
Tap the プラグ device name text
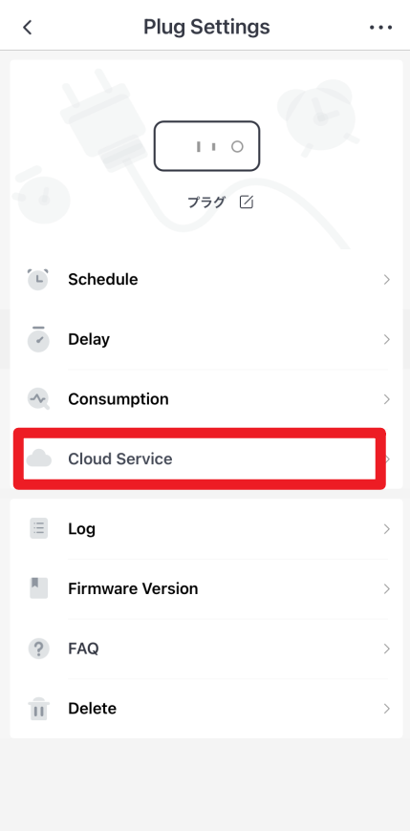click(206, 202)
